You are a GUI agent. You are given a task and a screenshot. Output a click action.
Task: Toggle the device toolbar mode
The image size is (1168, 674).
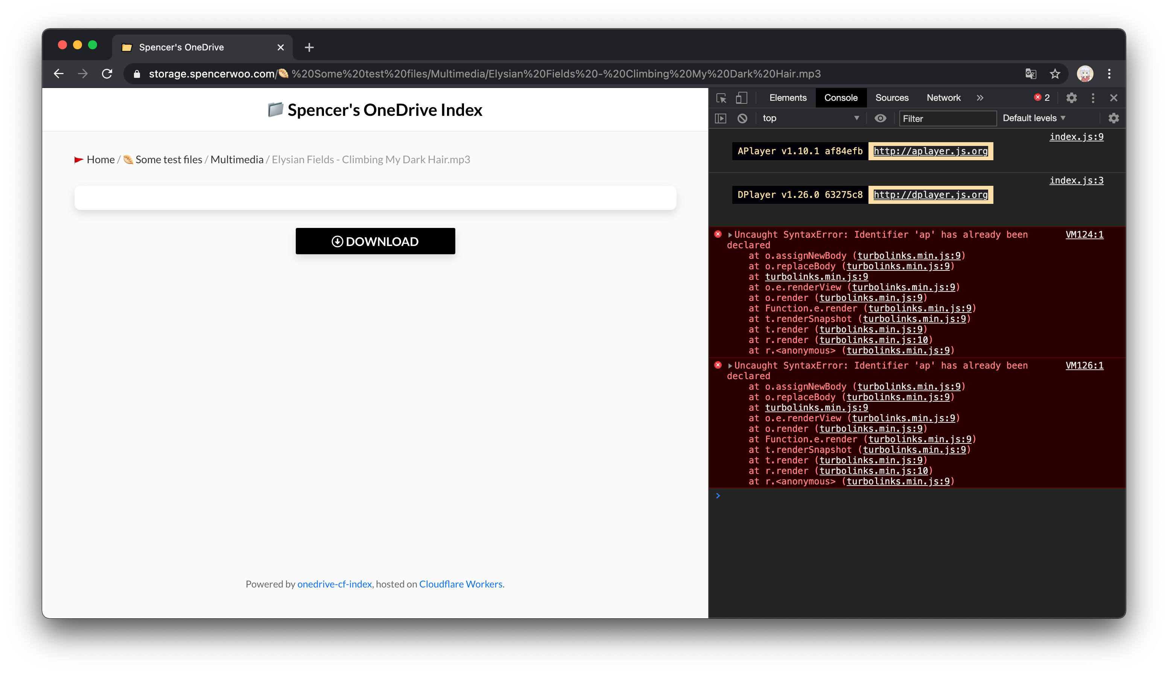tap(741, 98)
